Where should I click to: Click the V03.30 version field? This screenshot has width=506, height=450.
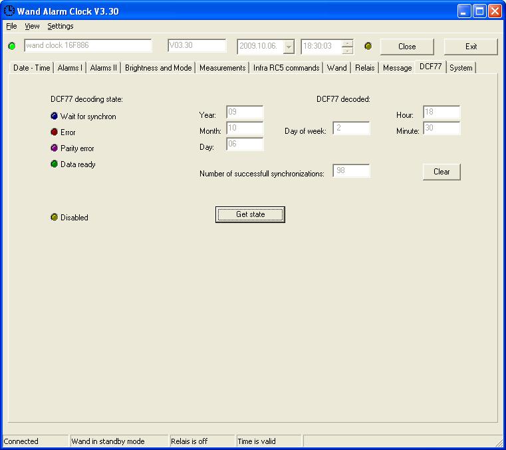[197, 45]
